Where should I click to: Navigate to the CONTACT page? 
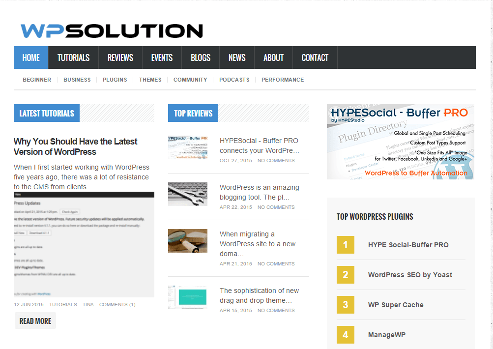pyautogui.click(x=315, y=57)
